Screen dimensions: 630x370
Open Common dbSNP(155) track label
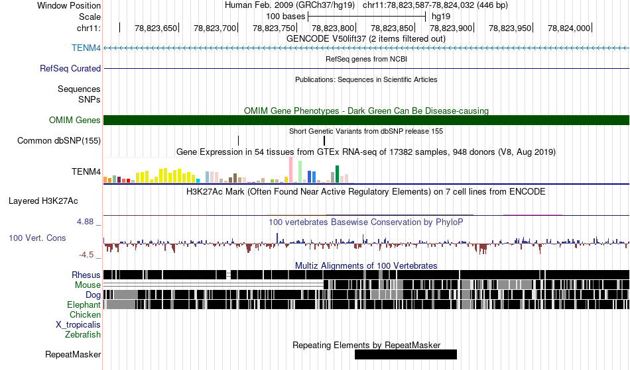coord(59,141)
